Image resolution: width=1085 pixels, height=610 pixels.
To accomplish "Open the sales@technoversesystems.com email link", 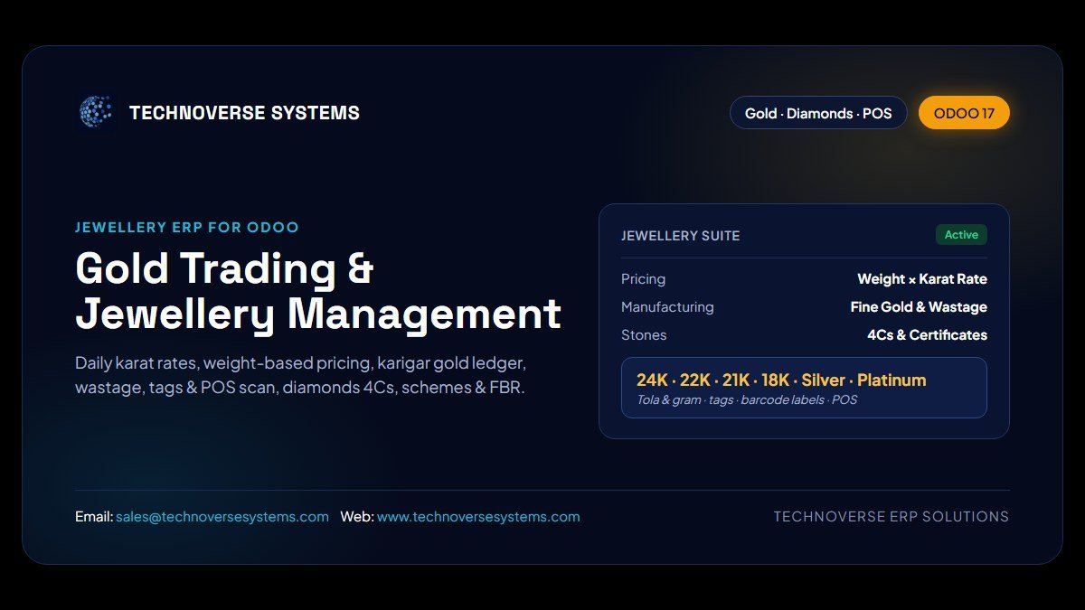I will 222,517.
